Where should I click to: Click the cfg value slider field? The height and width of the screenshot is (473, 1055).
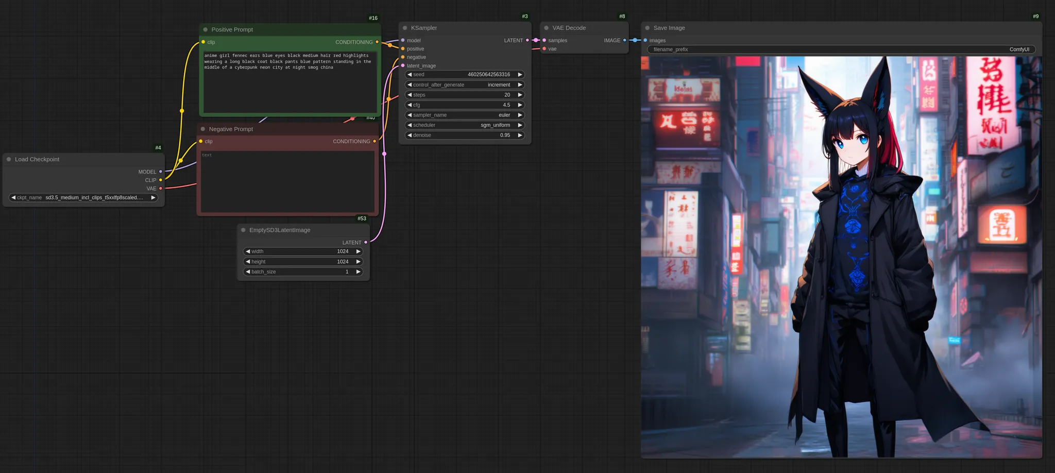pos(465,105)
